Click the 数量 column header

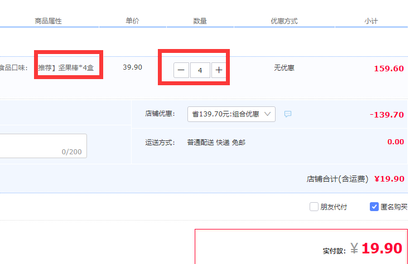[200, 21]
